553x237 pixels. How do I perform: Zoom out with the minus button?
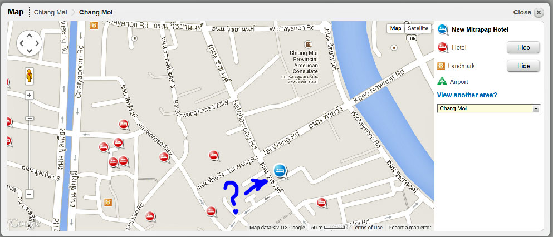30,194
